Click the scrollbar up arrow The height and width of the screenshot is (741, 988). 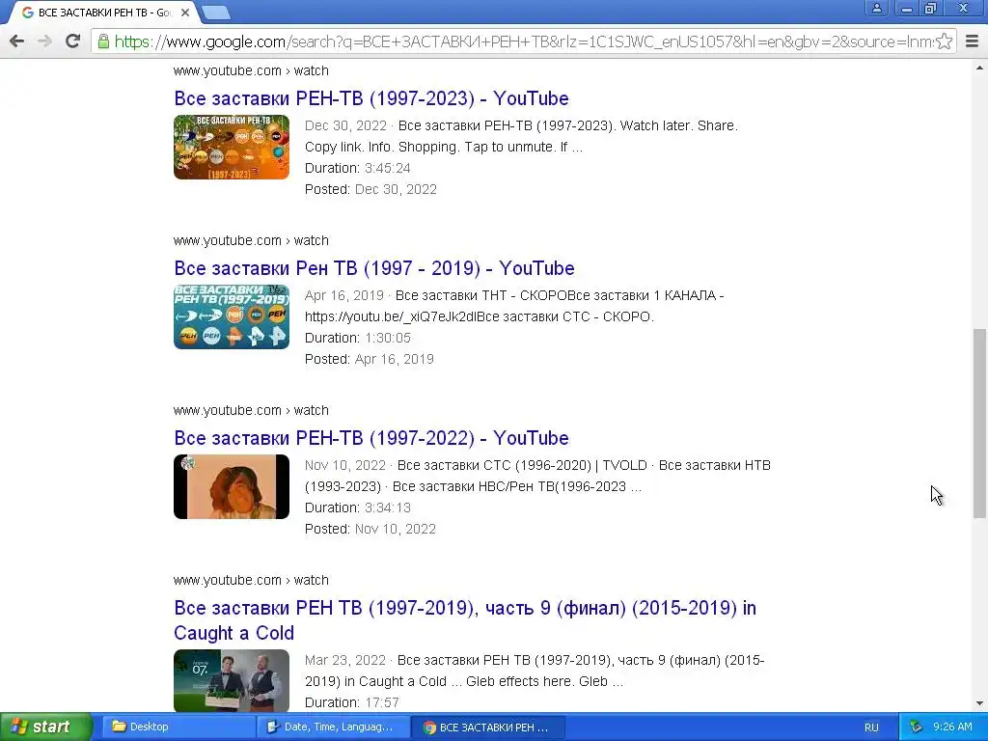pyautogui.click(x=979, y=67)
